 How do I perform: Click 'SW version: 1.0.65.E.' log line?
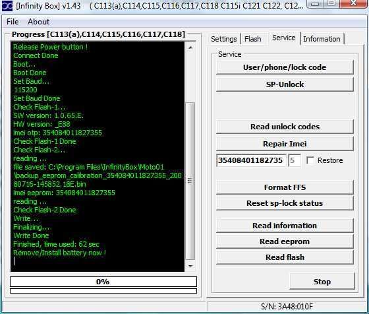[x=48, y=115]
